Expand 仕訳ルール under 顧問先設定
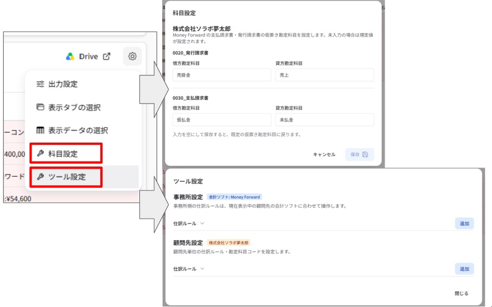The height and width of the screenshot is (307, 492). (x=189, y=269)
